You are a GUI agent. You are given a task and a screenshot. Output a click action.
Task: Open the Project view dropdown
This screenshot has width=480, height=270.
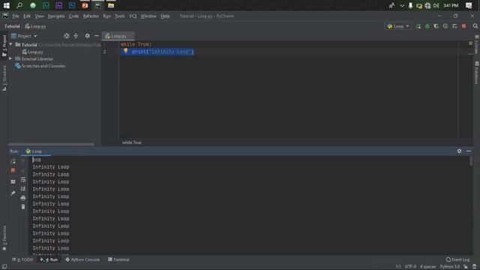[x=24, y=36]
